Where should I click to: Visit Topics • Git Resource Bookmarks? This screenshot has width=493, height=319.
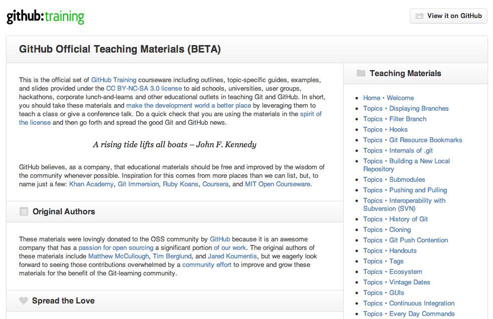(413, 140)
